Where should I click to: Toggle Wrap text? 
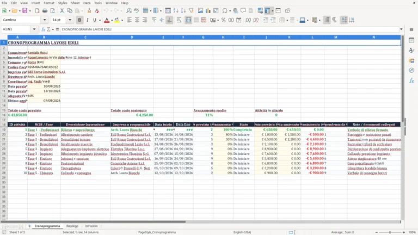[179, 20]
